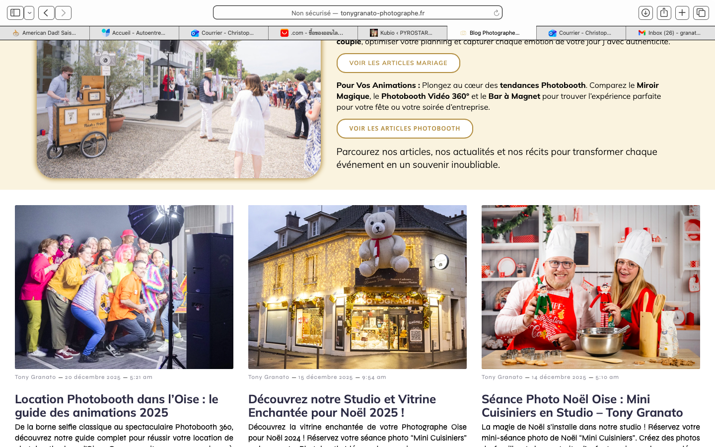Image resolution: width=715 pixels, height=447 pixels.
Task: Click the tonygranato-photographe.fr address bar
Action: pos(357,13)
